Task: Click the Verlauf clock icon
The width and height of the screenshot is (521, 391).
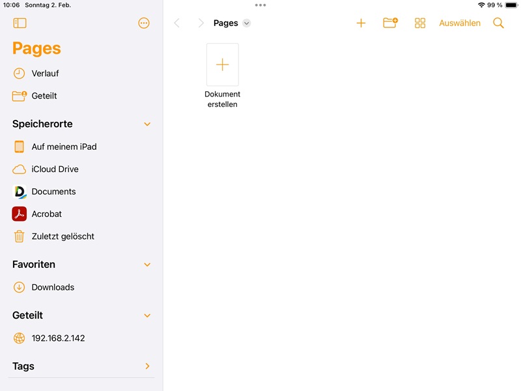Action: [19, 74]
